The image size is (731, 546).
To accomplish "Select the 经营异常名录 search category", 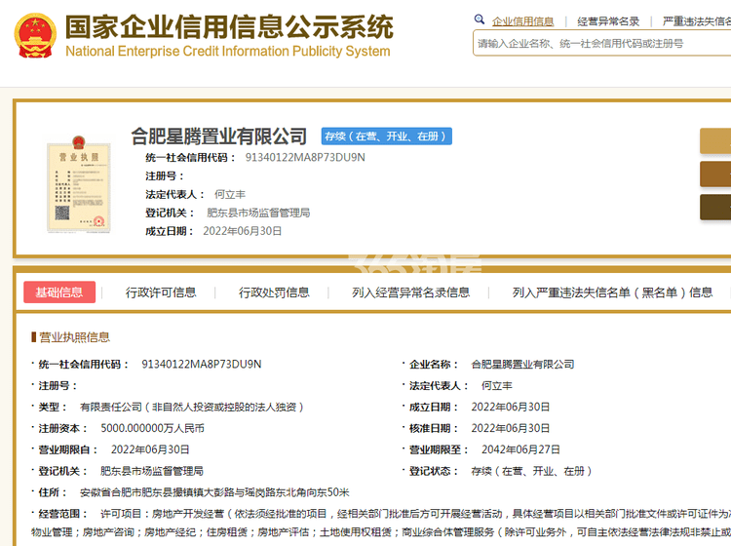I will 608,20.
